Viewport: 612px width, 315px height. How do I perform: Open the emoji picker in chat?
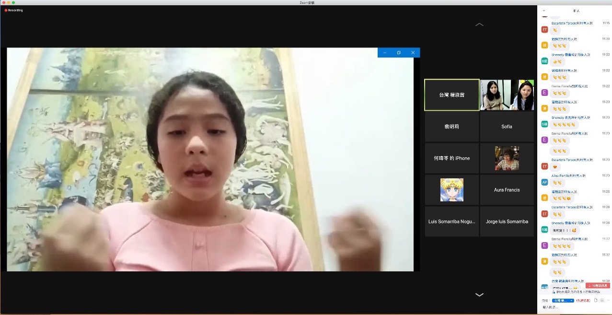pyautogui.click(x=601, y=300)
